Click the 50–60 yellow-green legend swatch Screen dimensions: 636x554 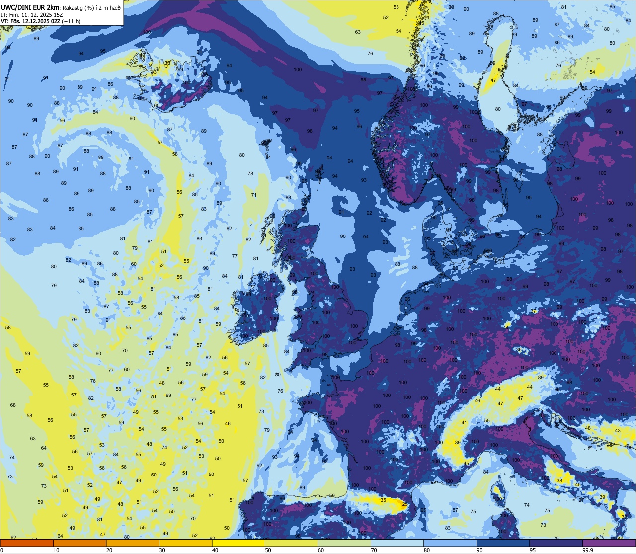[x=291, y=543]
